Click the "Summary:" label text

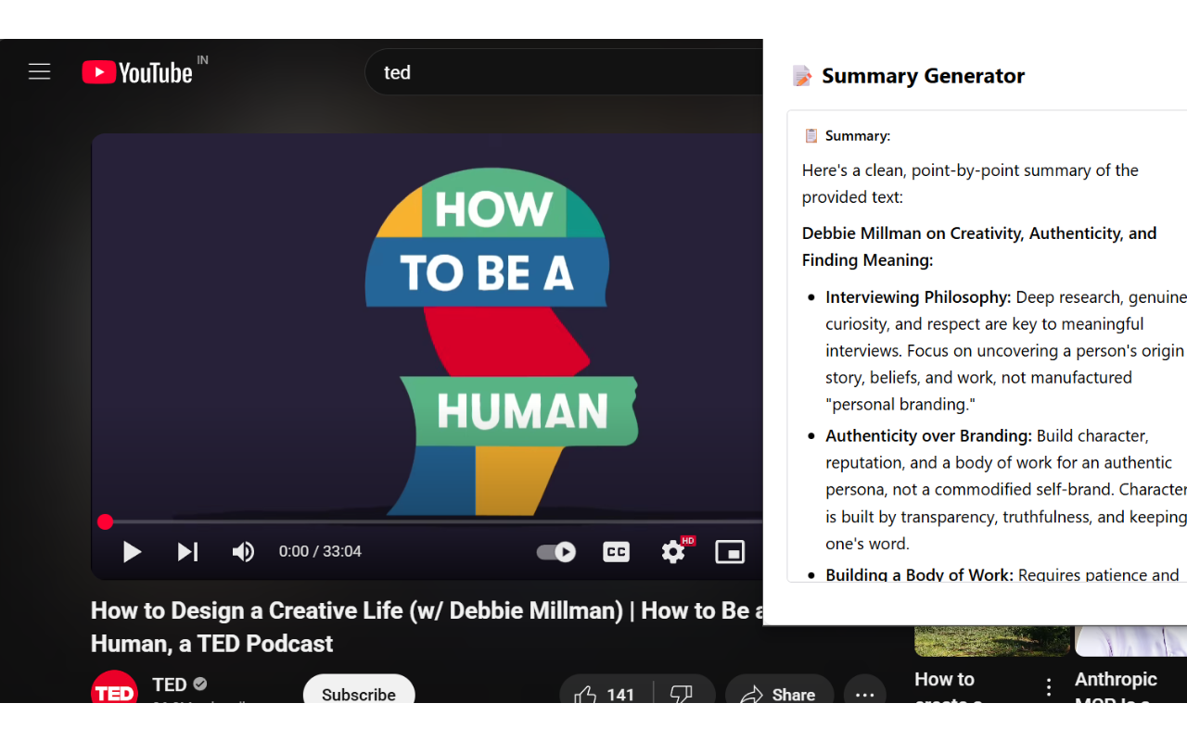point(858,136)
